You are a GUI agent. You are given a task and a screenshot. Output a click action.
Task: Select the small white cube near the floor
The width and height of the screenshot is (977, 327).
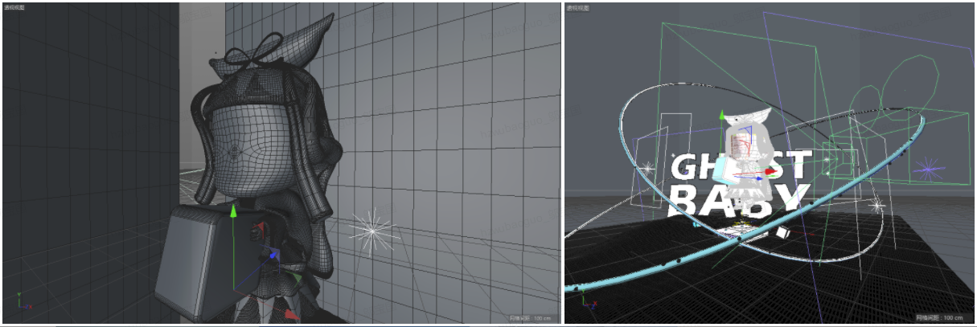point(783,232)
